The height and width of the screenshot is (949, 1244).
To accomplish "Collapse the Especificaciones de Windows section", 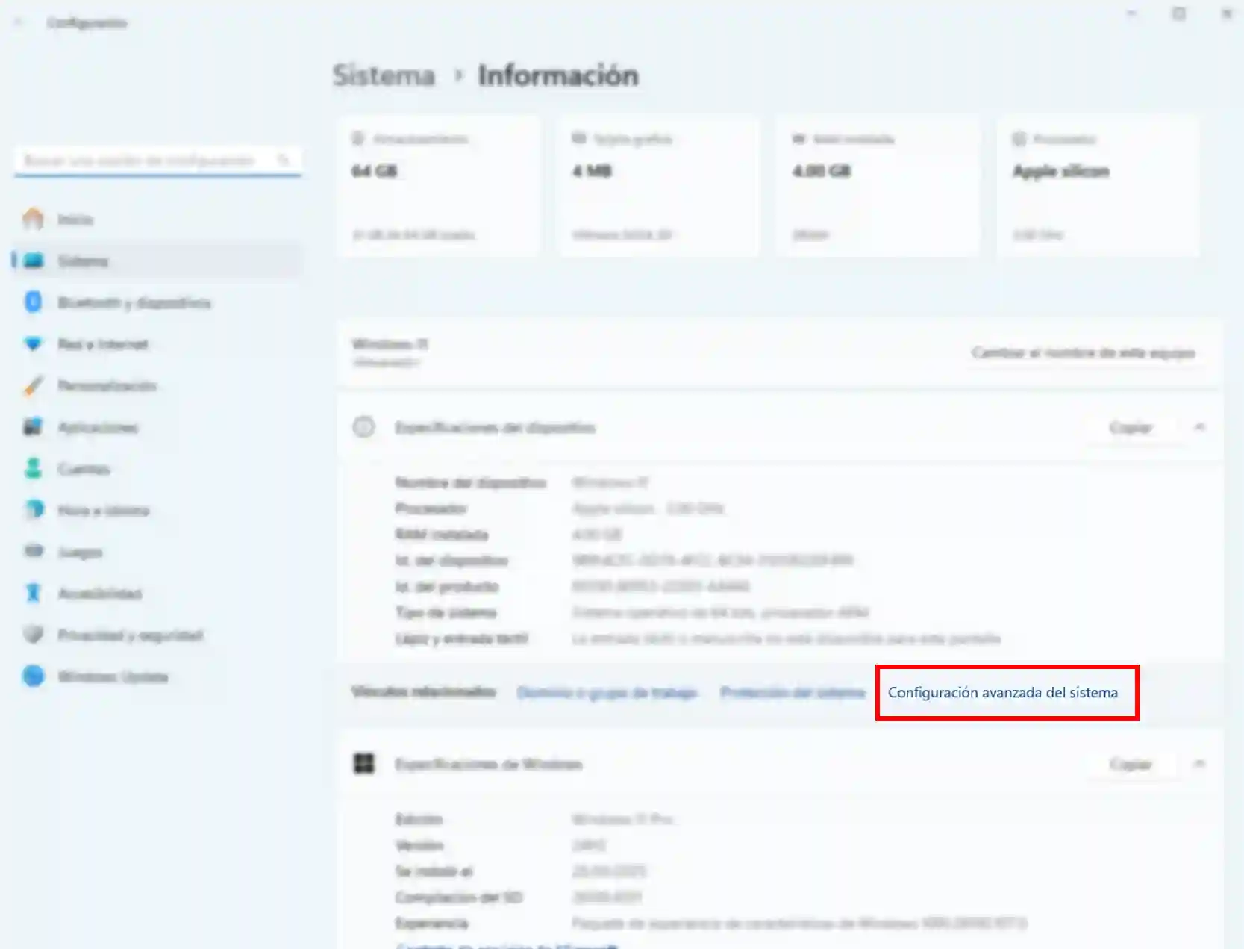I will (1200, 764).
